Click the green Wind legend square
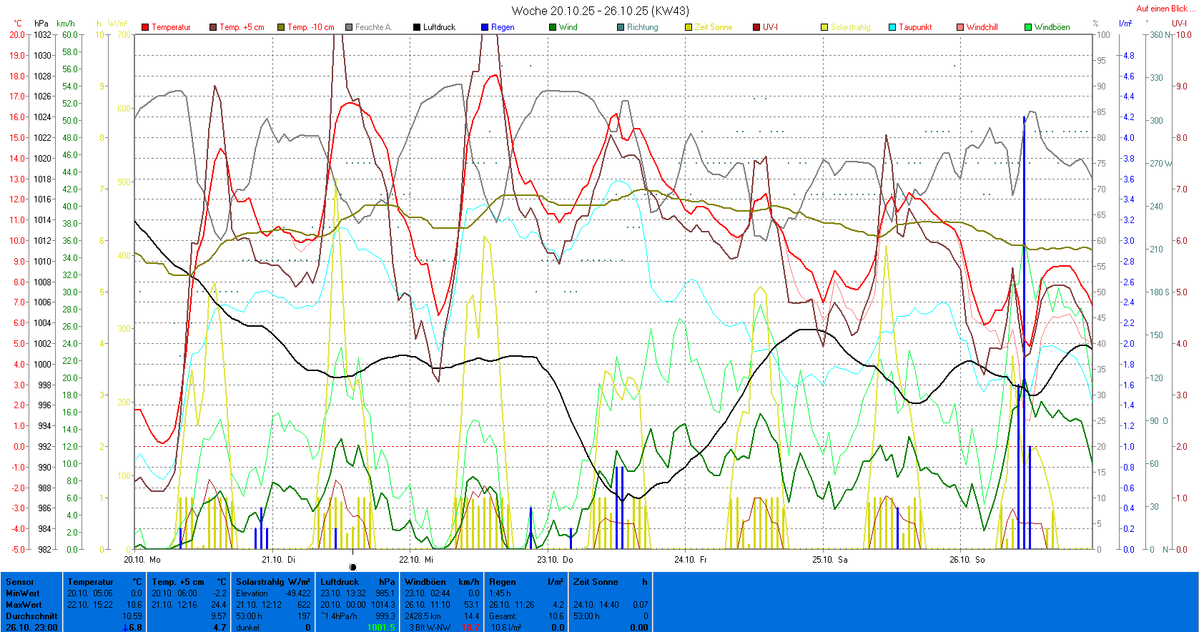Viewport: 1199px width, 632px height. pos(553,27)
